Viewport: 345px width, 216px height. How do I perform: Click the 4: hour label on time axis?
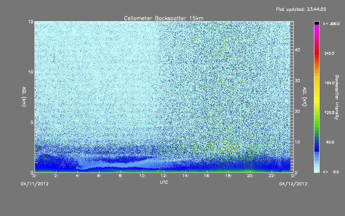point(78,176)
